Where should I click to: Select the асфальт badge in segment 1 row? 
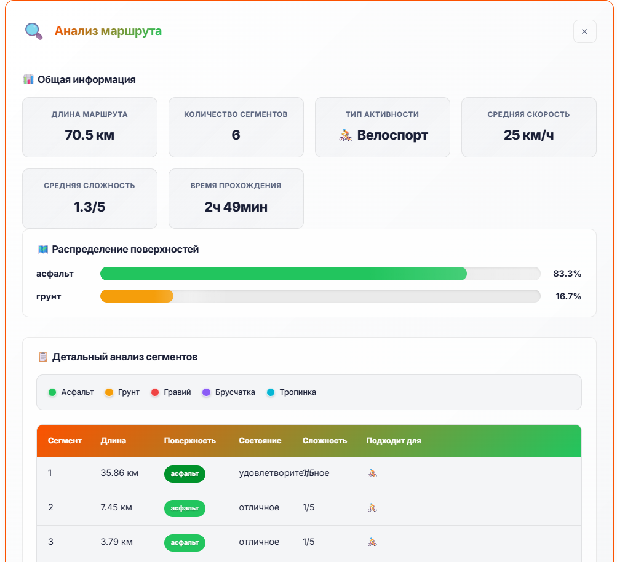[185, 473]
